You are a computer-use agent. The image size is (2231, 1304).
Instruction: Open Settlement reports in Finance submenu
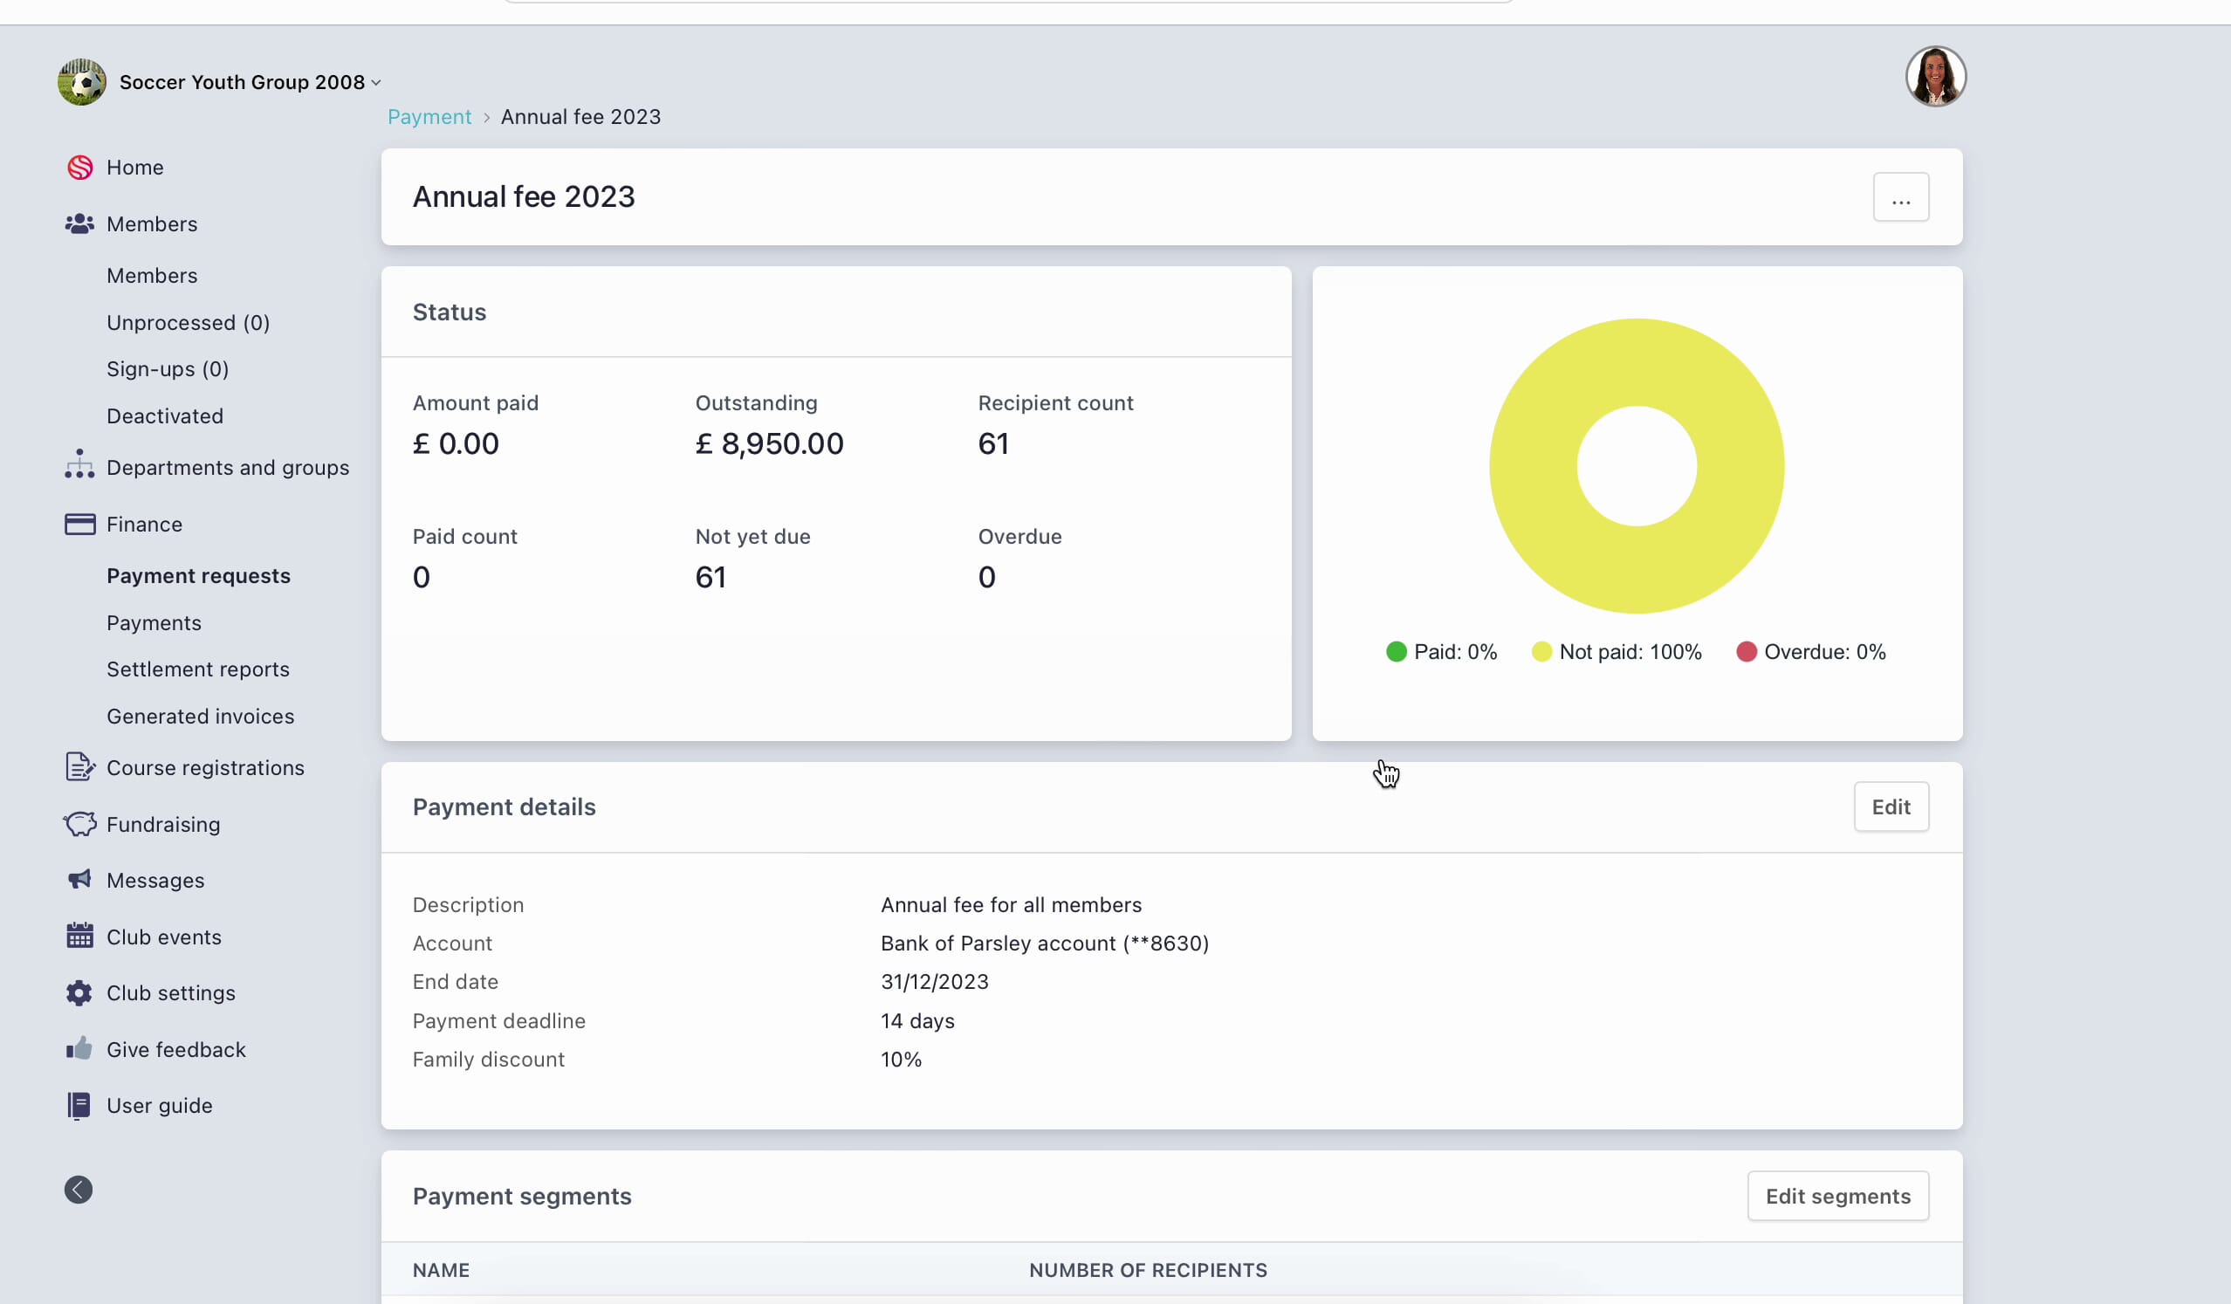tap(197, 669)
